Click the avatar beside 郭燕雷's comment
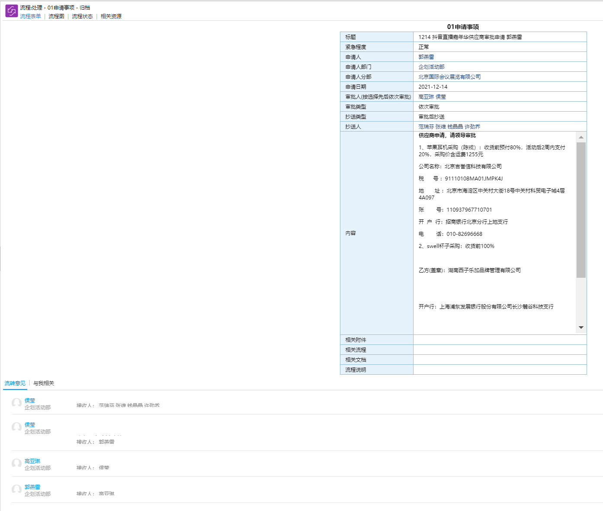The image size is (603, 511). pos(16,489)
